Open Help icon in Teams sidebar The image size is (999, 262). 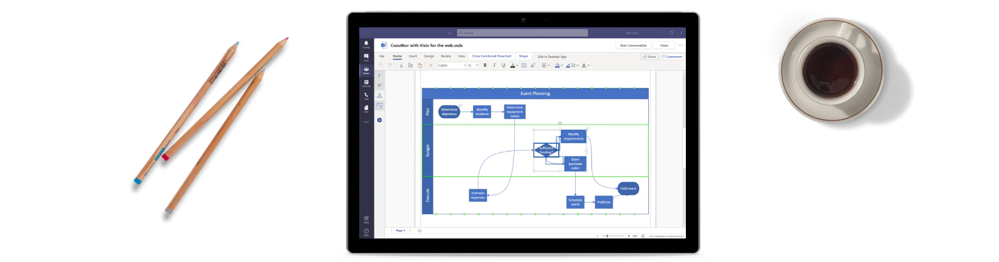(366, 232)
